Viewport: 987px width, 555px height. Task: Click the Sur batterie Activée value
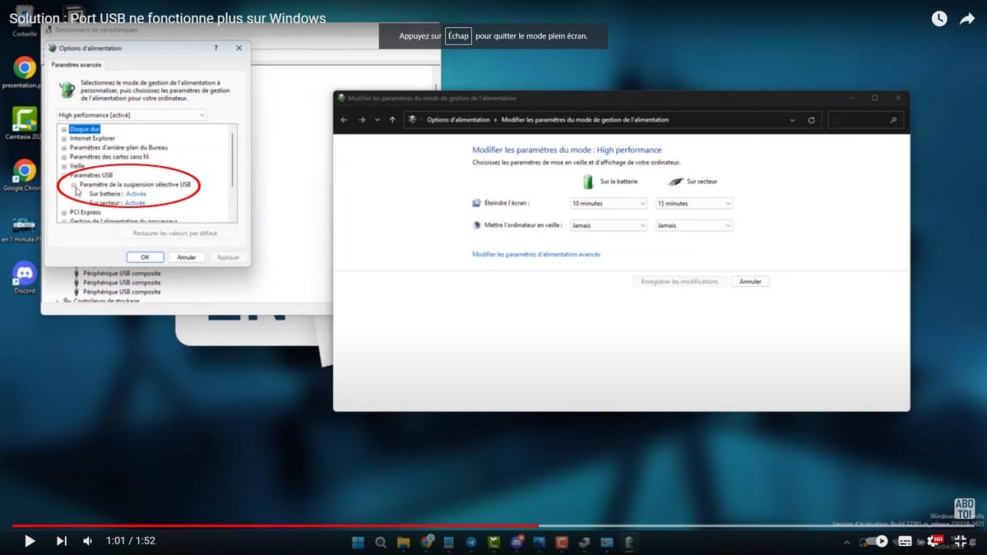[x=136, y=193]
